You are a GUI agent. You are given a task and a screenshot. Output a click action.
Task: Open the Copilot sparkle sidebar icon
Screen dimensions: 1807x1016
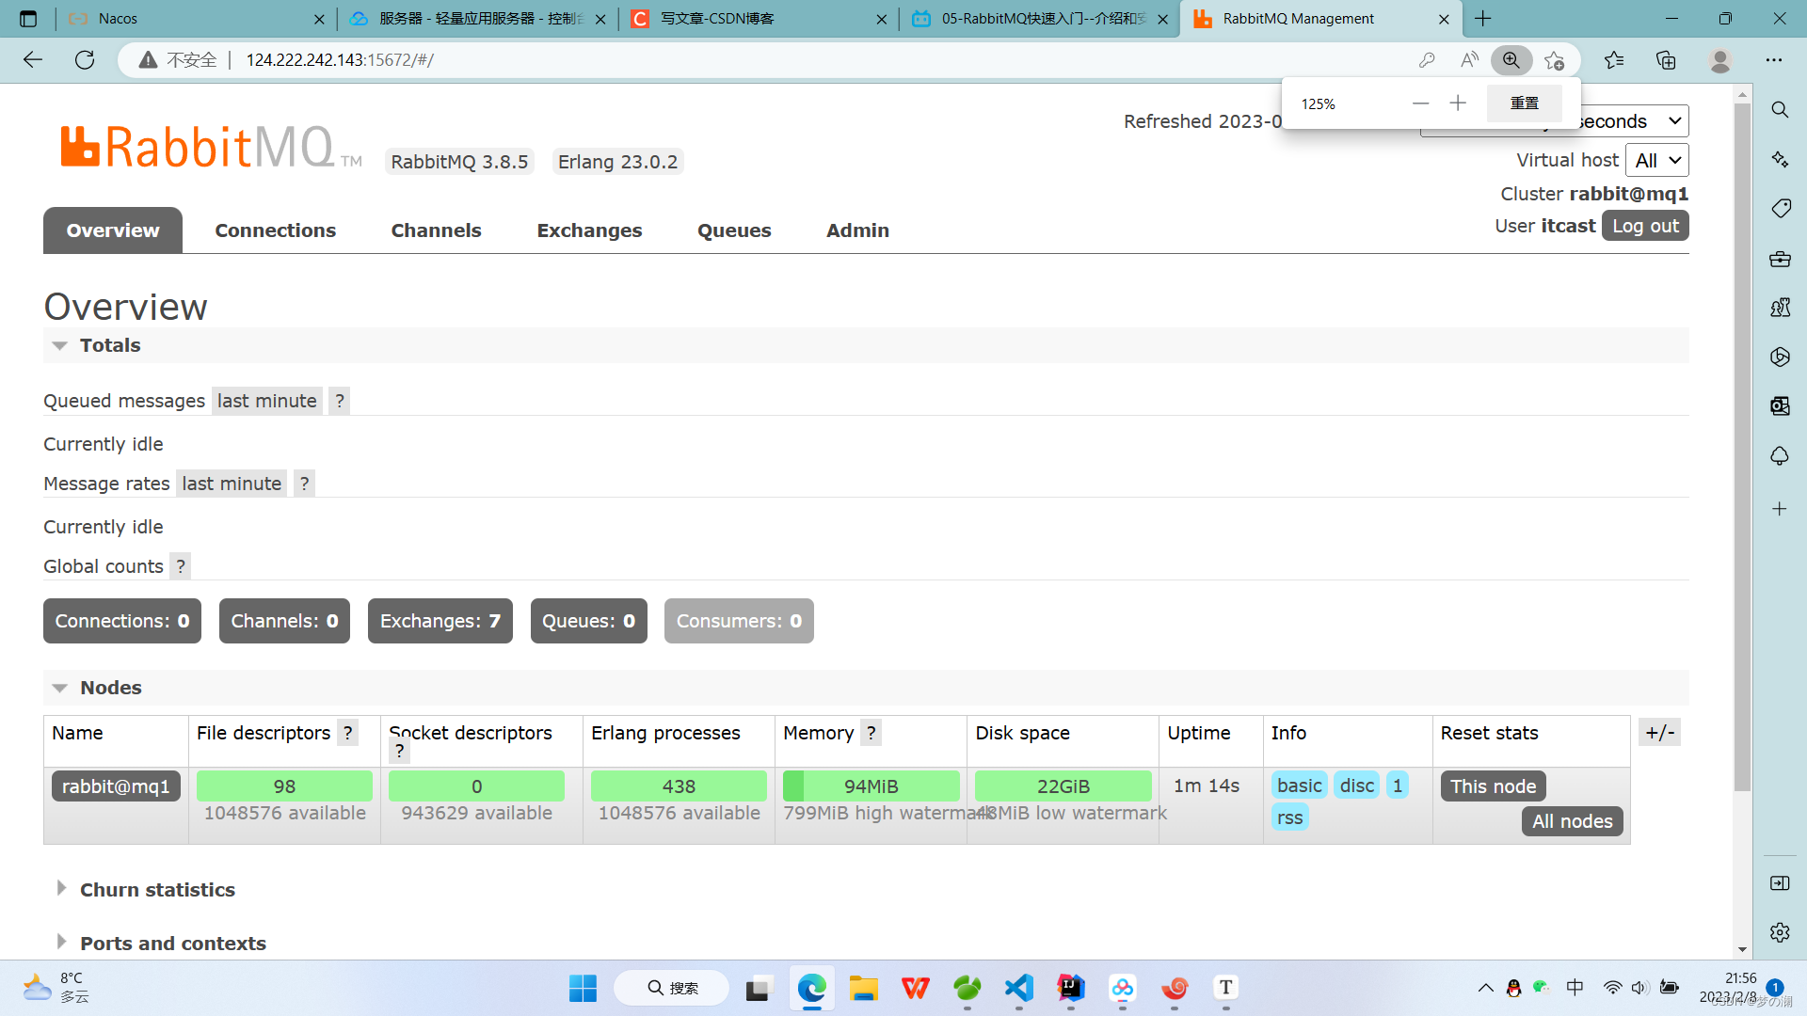click(1780, 159)
